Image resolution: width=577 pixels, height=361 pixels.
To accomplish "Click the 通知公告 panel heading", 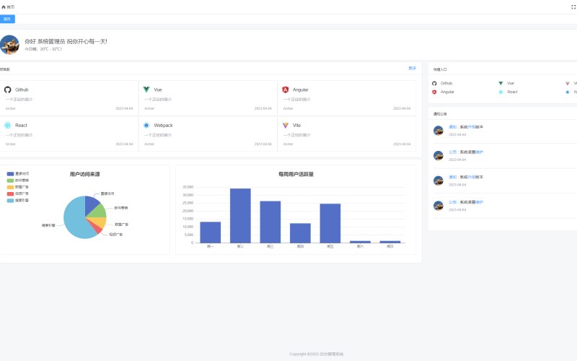I will [x=440, y=114].
